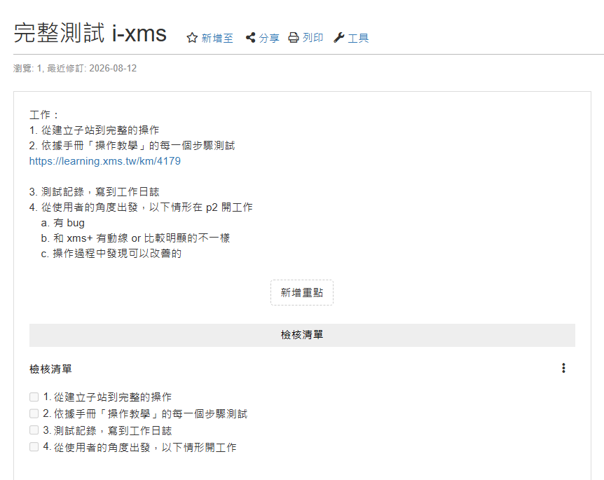Click the printer icon beside 列印
The width and height of the screenshot is (604, 480).
coord(294,37)
